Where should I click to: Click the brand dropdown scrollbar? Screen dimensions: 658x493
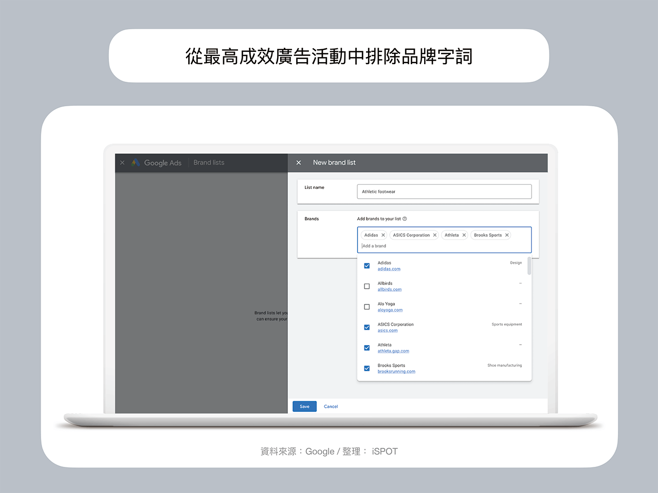tap(529, 266)
